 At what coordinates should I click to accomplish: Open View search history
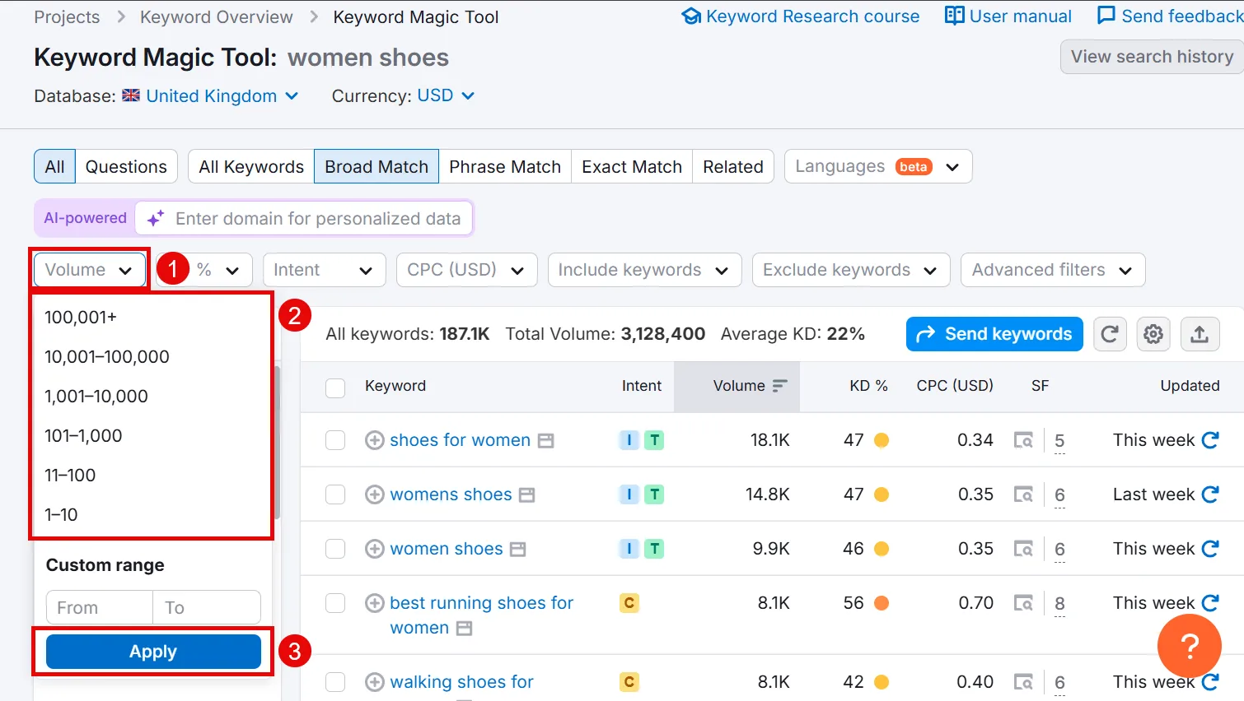(1152, 57)
